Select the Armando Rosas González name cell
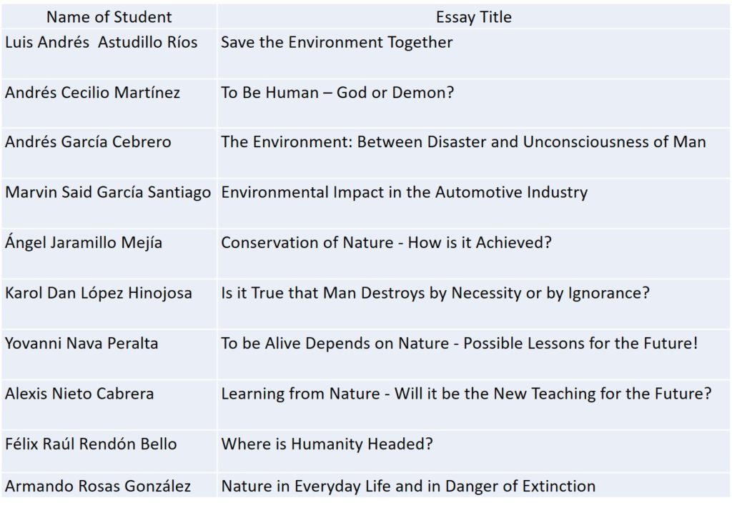The width and height of the screenshot is (732, 508). [x=98, y=486]
